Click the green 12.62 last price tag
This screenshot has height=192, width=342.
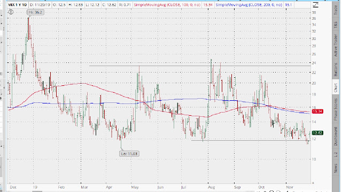317,133
